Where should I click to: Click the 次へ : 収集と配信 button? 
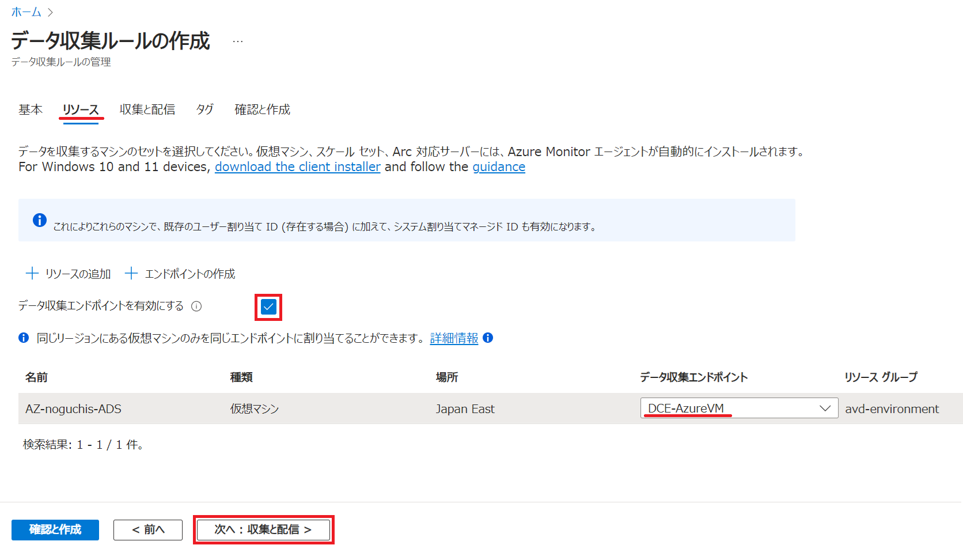pyautogui.click(x=263, y=530)
